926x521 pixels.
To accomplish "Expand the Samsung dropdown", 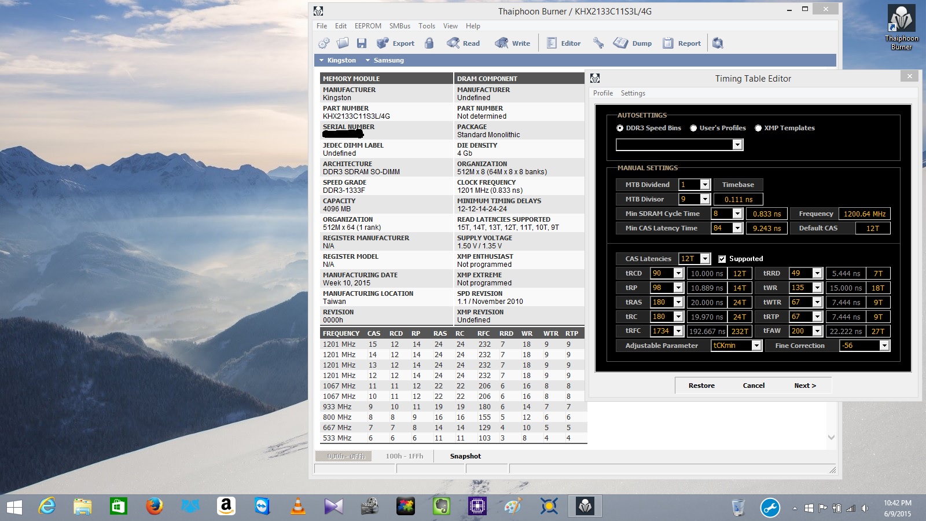I will [385, 60].
